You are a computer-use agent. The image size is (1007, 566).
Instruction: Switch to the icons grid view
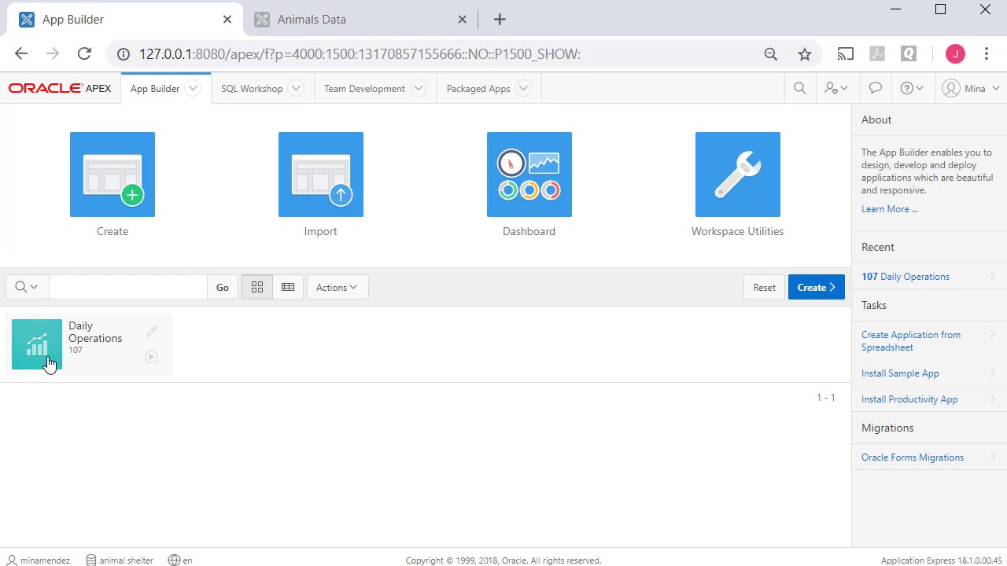[x=257, y=287]
